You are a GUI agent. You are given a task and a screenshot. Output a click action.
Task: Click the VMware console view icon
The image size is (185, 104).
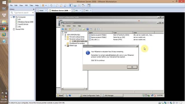pyautogui.click(x=89, y=5)
